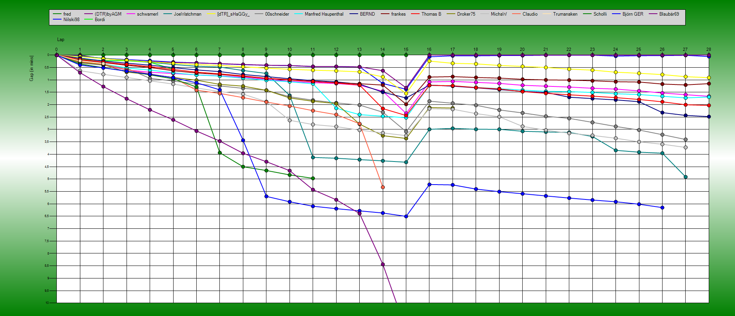This screenshot has height=316, width=735.
Task: Click the 7.5 mark on the gap axis
Action: pyautogui.click(x=47, y=241)
